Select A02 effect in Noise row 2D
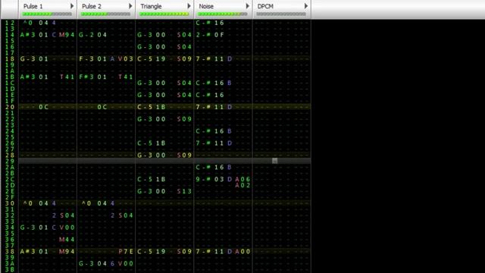This screenshot has height=273, width=485. pos(242,185)
